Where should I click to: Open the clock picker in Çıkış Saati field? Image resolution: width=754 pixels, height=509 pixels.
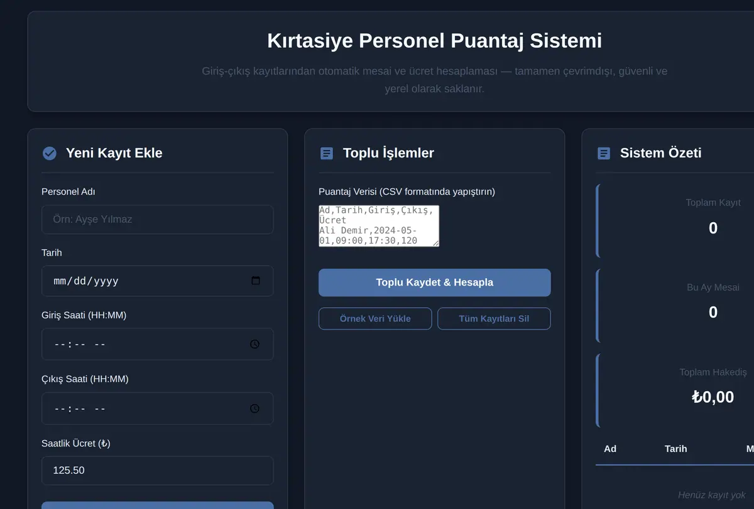click(254, 409)
